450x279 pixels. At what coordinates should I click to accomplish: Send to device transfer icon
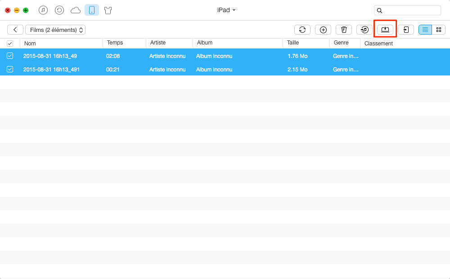[x=406, y=30]
